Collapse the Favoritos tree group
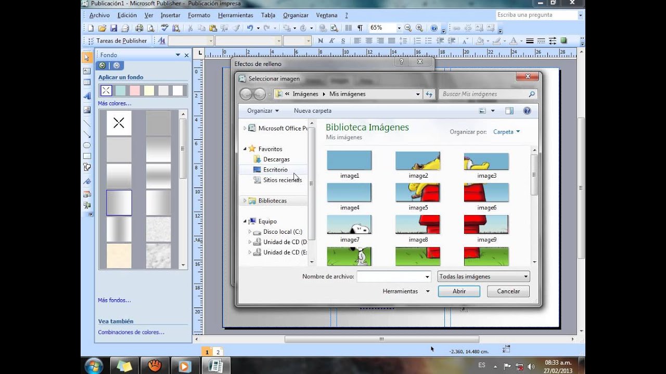Viewport: 666px width, 374px height. click(x=245, y=149)
